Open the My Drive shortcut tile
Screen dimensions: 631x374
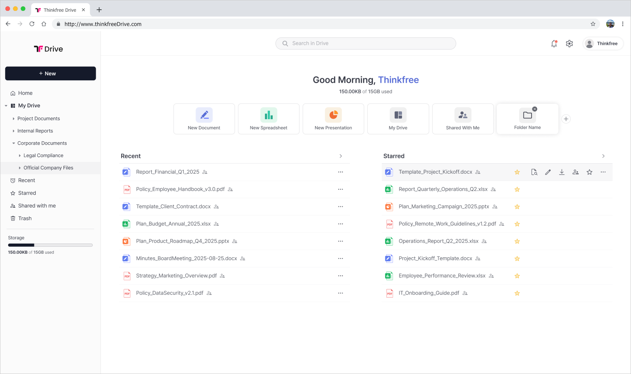pos(398,119)
